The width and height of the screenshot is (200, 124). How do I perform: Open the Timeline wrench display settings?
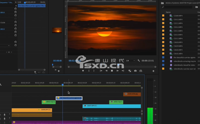1,84
